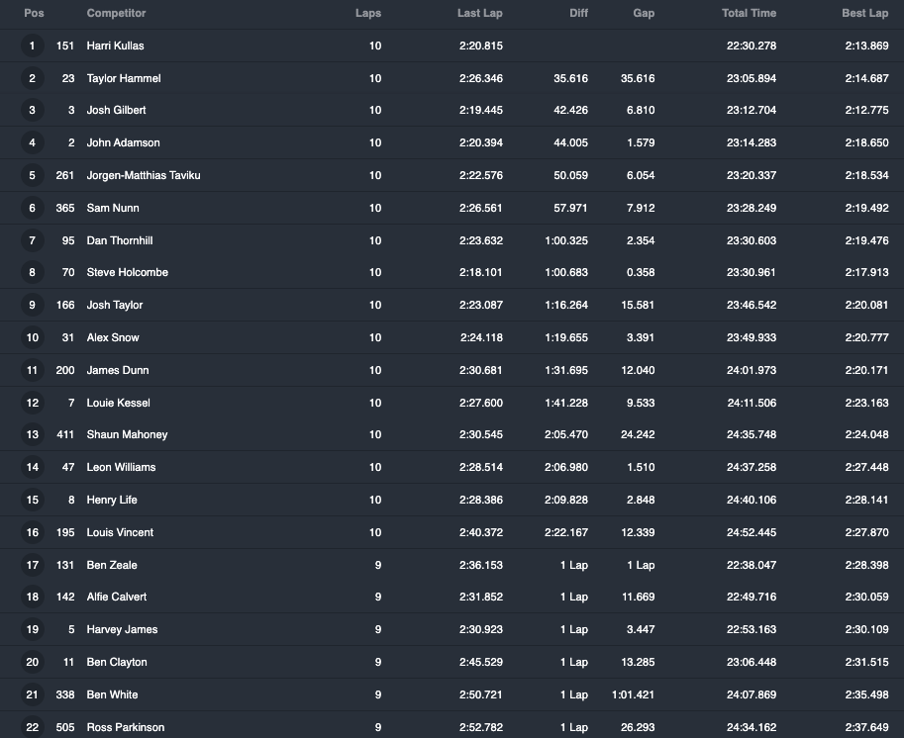Click position 22 circle badge
This screenshot has height=738, width=904.
33,727
